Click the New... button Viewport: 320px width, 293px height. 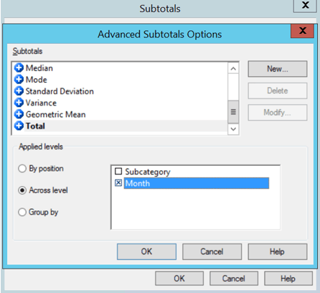click(x=278, y=69)
